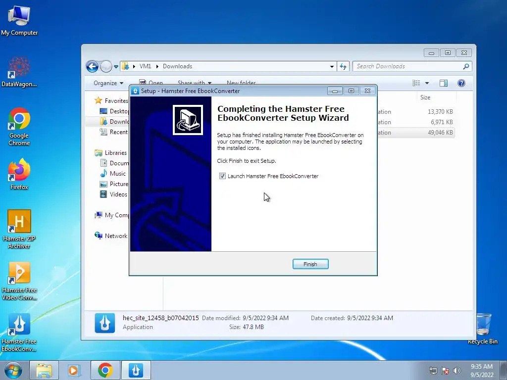Click the forward navigation arrow in Explorer
This screenshot has width=507, height=380.
click(x=106, y=67)
